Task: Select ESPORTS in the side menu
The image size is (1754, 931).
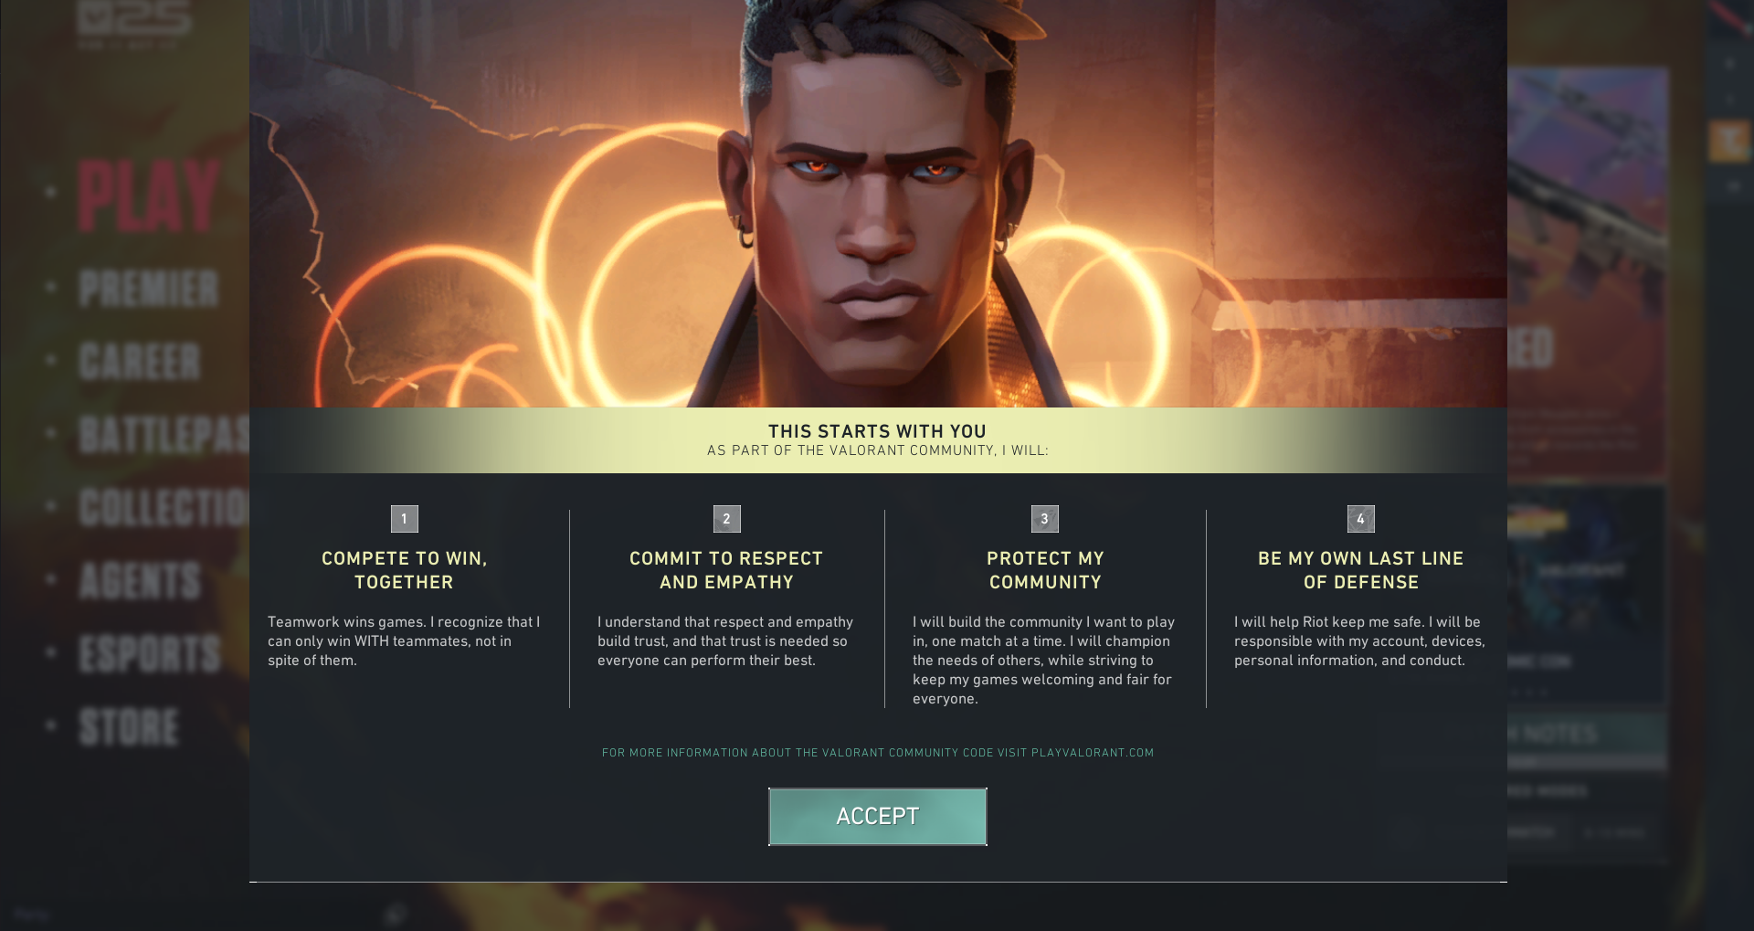Action: pos(150,654)
